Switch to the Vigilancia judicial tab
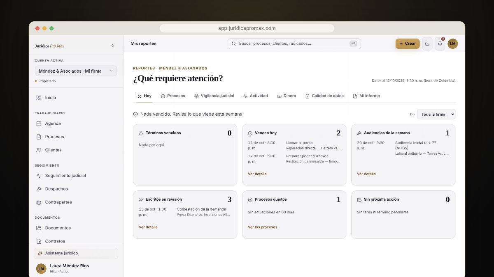The width and height of the screenshot is (494, 277). 214,96
